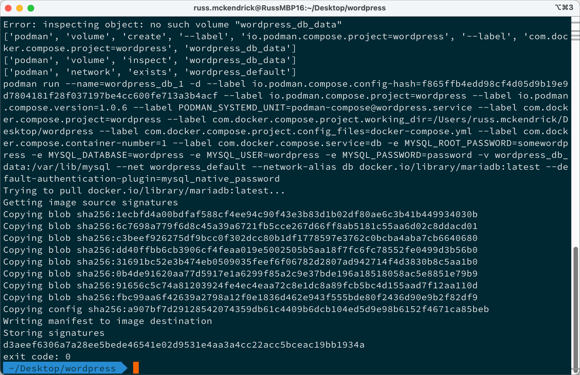
Task: Click the container ID line starting d3aeef6306a7
Action: [184, 345]
